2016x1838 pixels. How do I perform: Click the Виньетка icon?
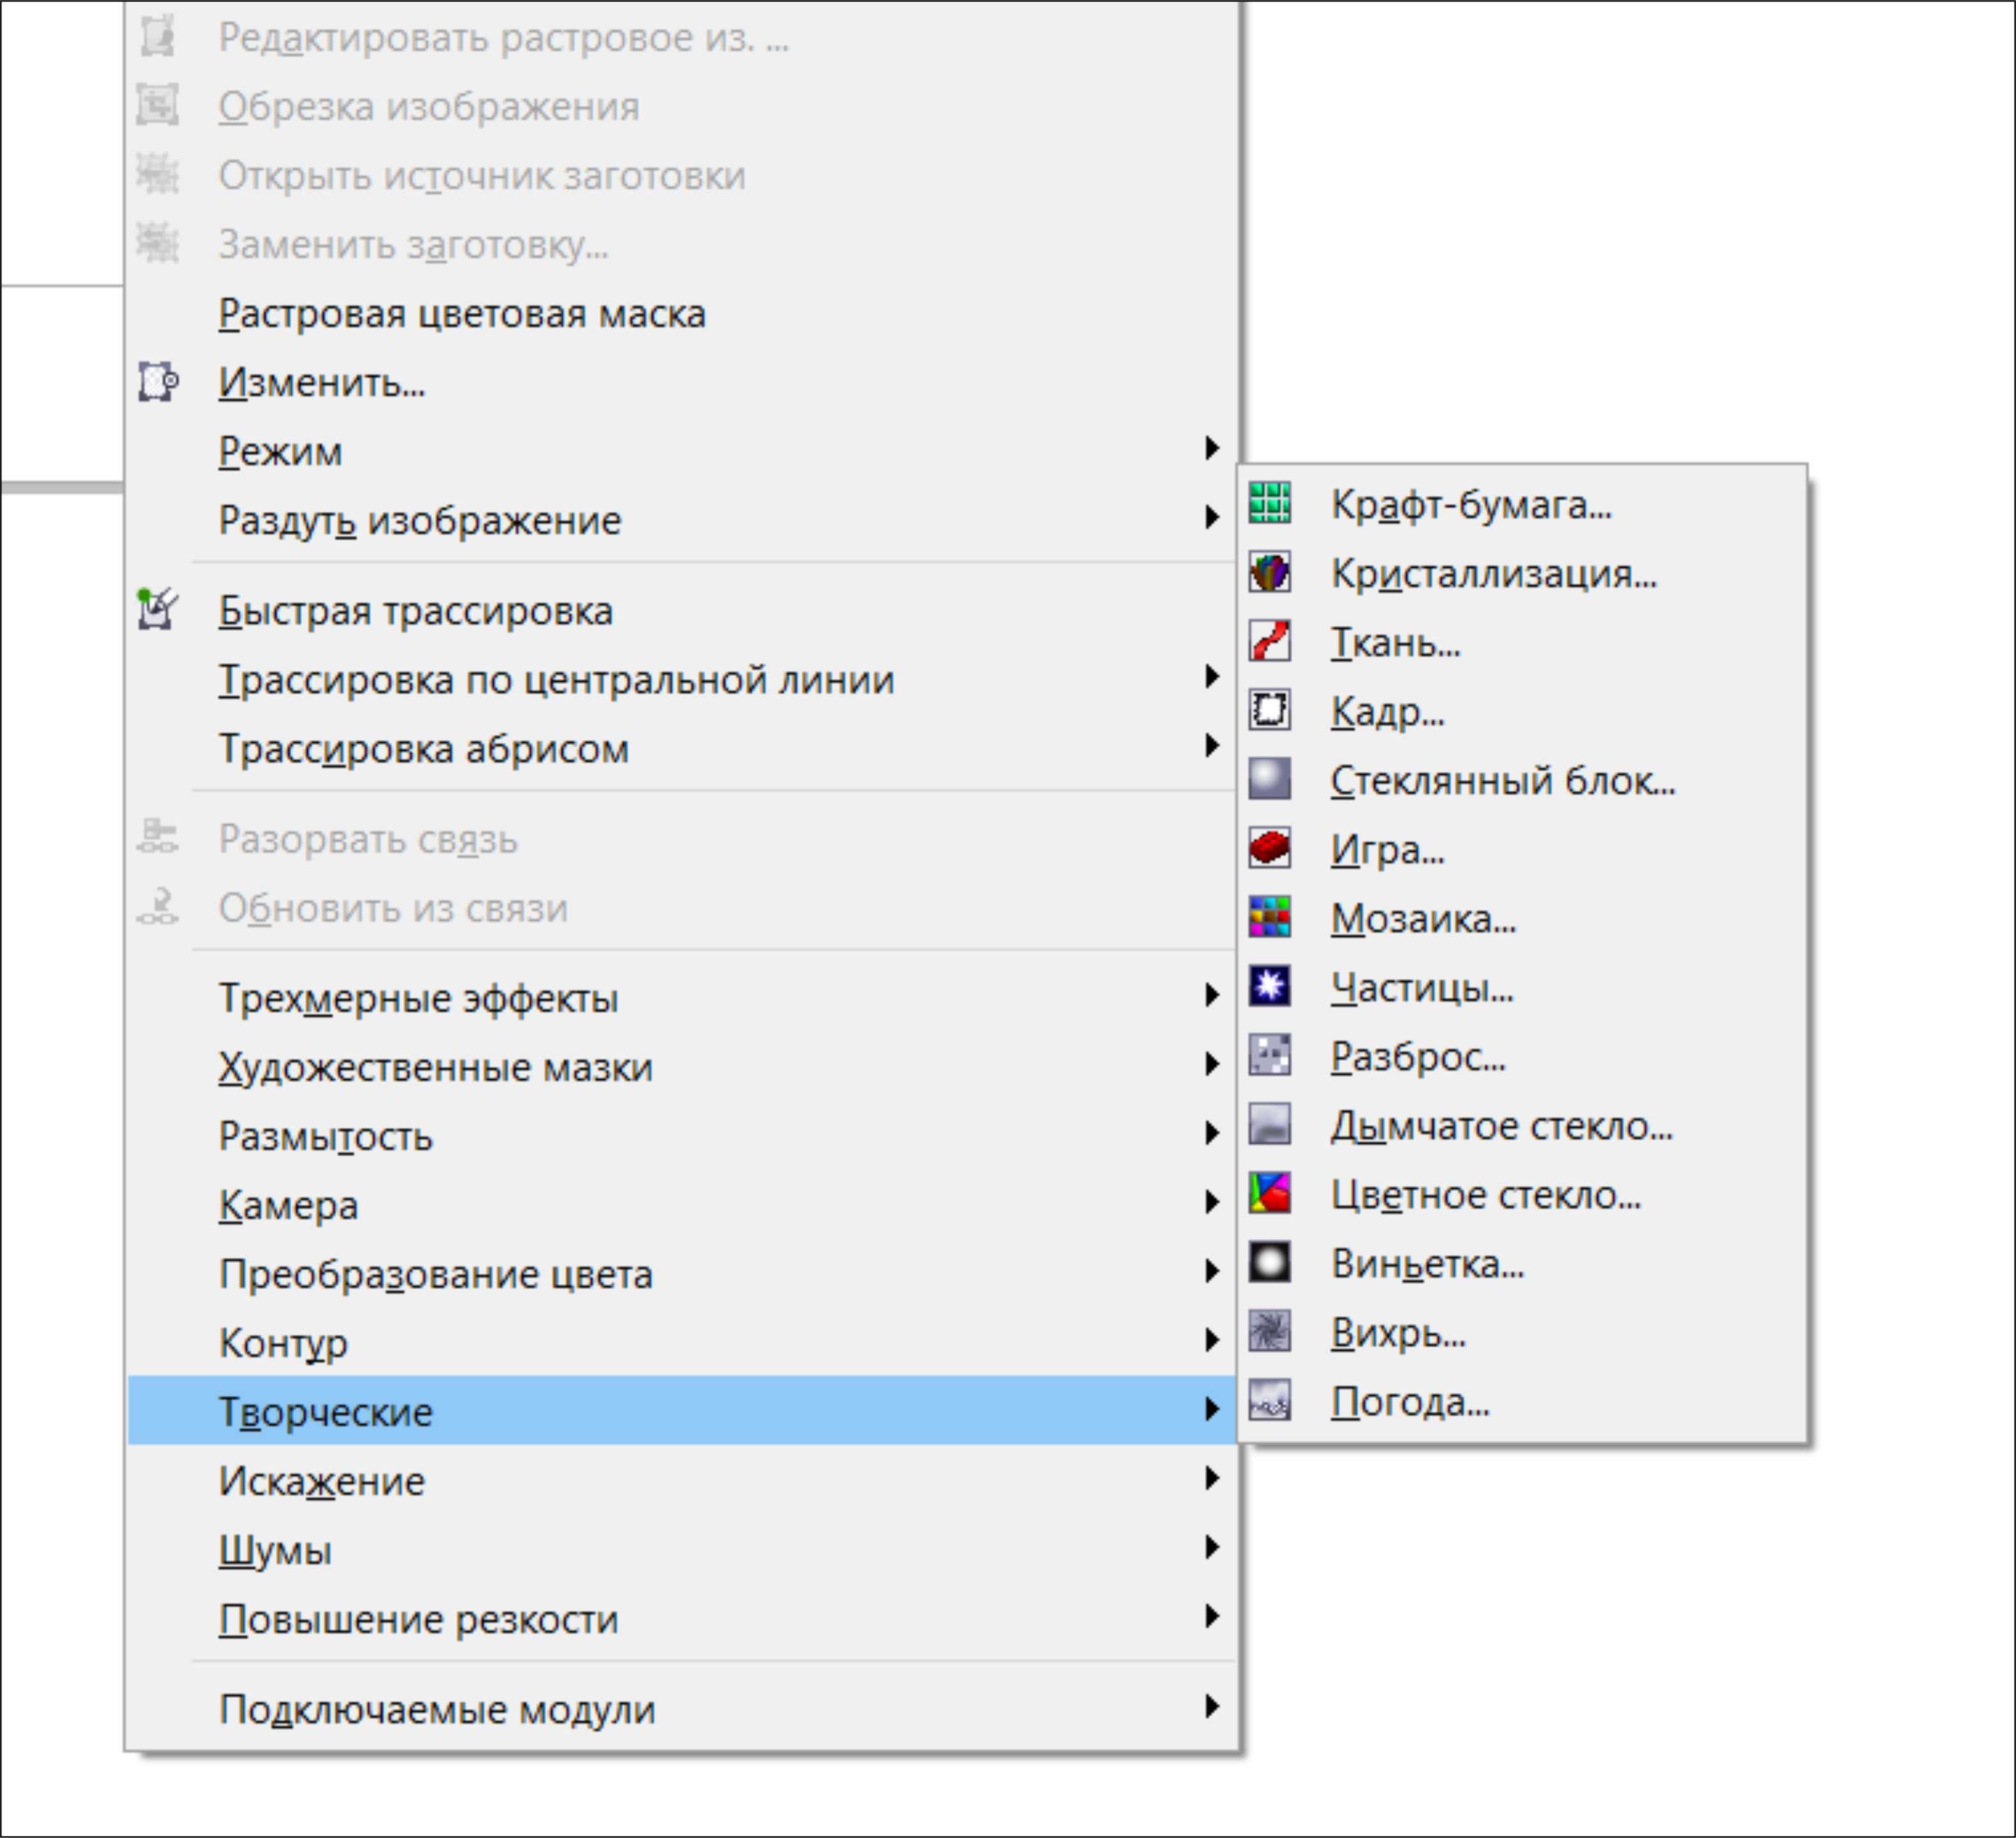[1269, 1263]
